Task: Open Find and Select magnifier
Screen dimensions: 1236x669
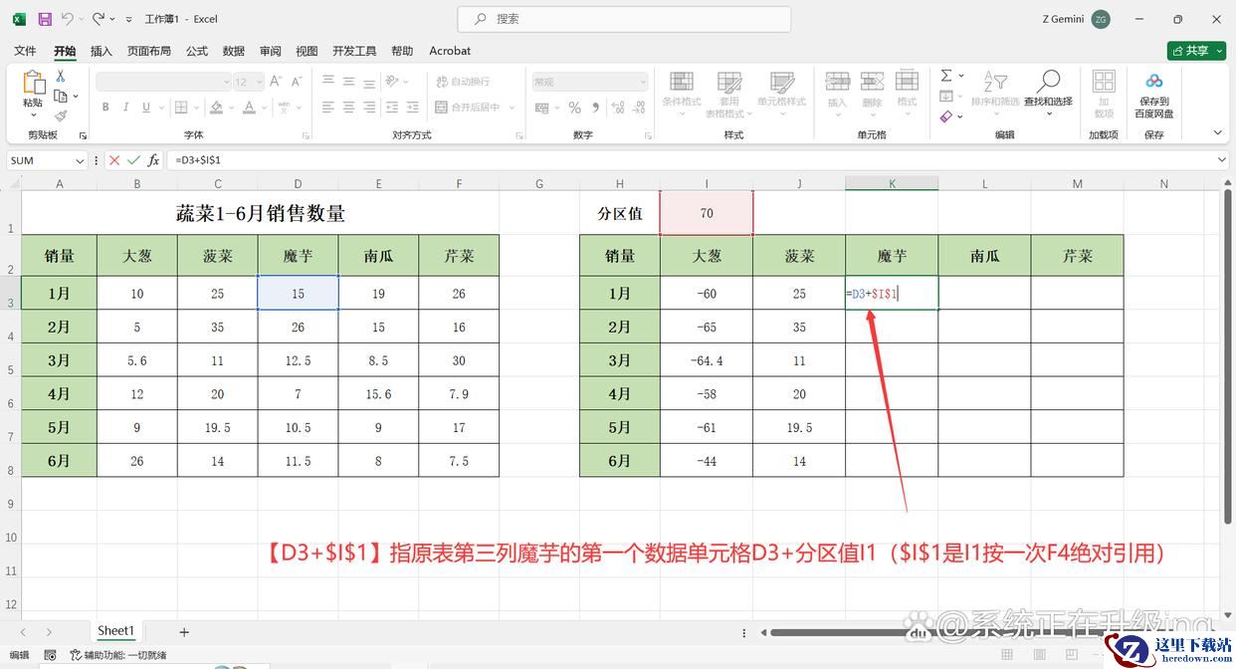Action: [1048, 84]
